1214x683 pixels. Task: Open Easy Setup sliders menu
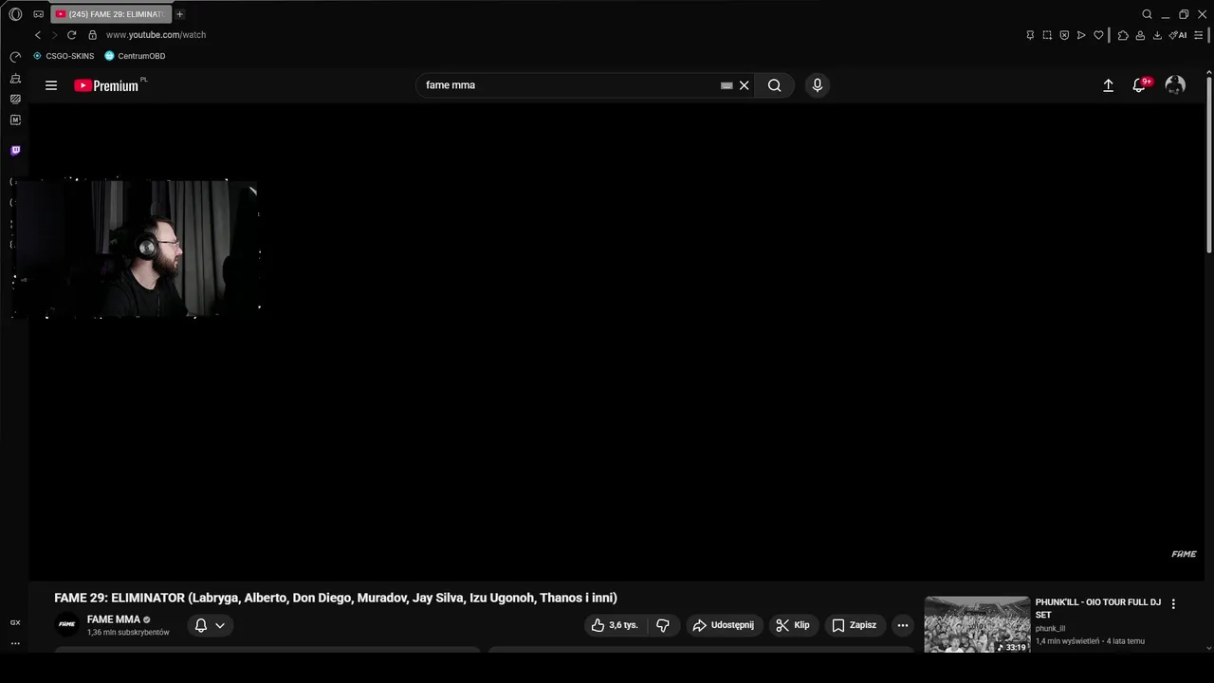[x=1199, y=35]
